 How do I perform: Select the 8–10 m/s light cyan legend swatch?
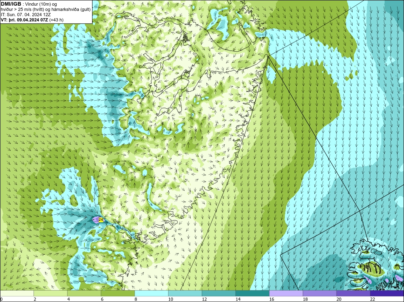coord(151,293)
